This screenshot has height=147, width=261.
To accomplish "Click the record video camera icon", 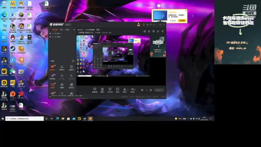I will point(142,90).
